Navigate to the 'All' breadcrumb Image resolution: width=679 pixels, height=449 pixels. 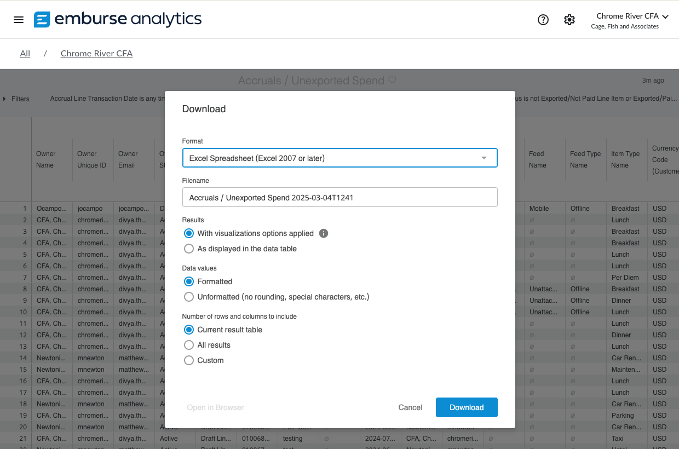[25, 53]
